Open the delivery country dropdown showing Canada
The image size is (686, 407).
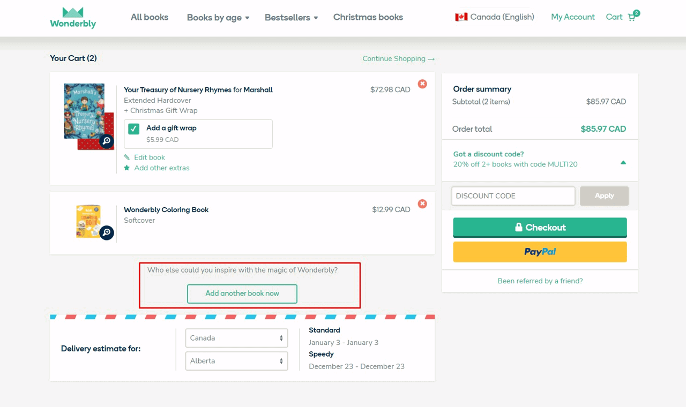tap(236, 338)
